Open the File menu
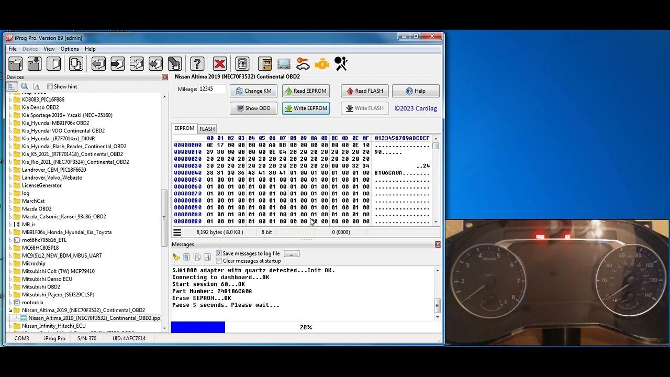Viewport: 670px width, 377px height. click(13, 49)
